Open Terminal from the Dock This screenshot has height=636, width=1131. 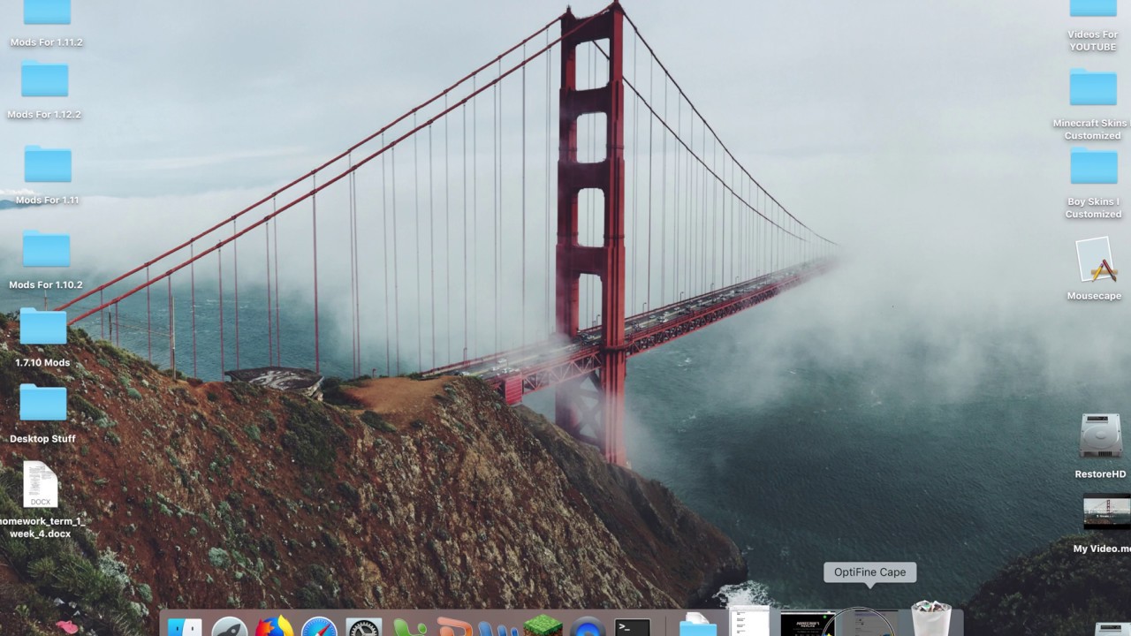(x=633, y=627)
